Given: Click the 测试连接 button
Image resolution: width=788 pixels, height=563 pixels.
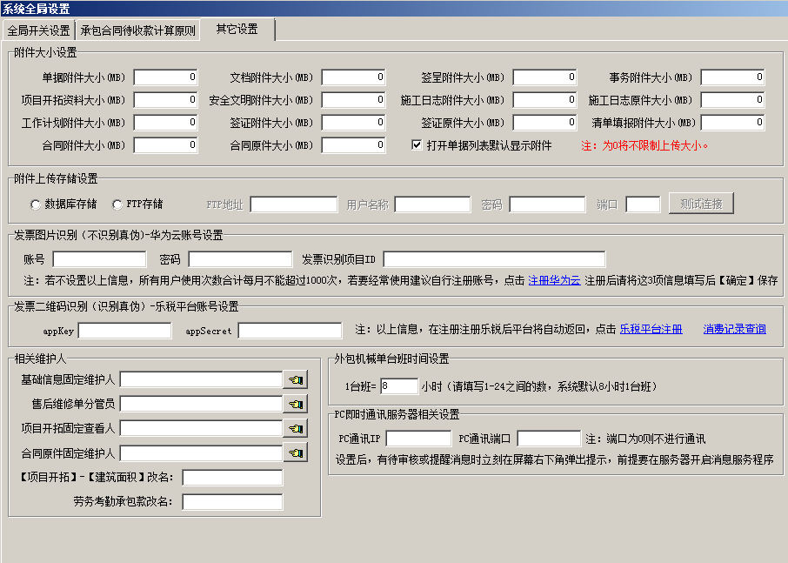Looking at the screenshot, I should click(701, 204).
